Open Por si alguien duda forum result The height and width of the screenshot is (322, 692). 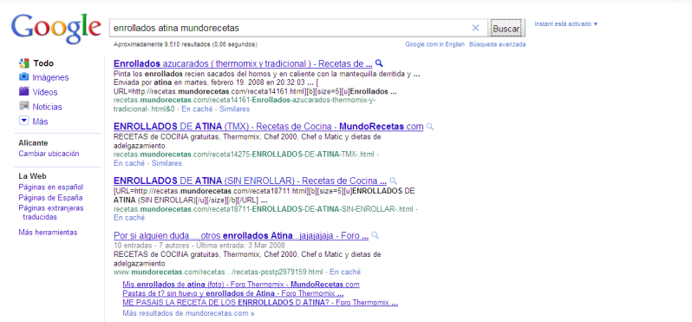pos(241,236)
